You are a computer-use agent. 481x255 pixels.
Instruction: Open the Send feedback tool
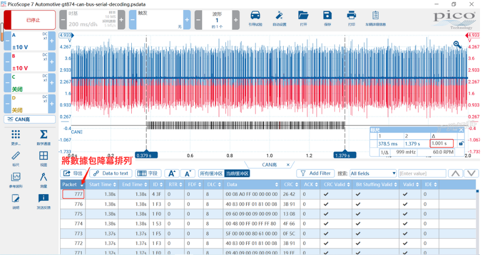tap(44, 201)
